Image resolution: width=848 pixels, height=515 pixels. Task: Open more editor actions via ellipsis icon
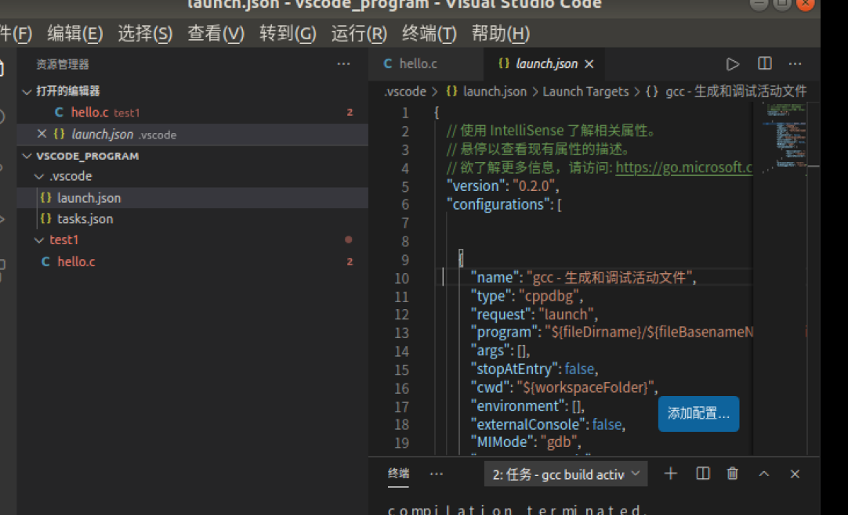795,63
